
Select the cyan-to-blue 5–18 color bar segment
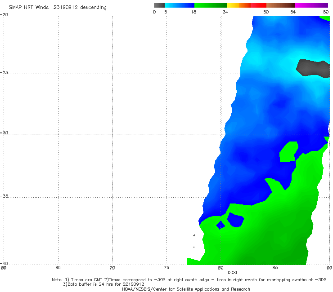point(180,5)
